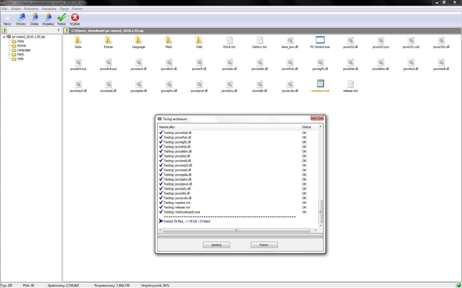Screen dimensions: 462x288
Task: Select the history.txt file icon
Action: pos(260,40)
